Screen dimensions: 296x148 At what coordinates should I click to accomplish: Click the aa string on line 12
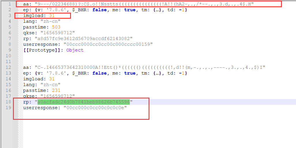(x=150, y=67)
